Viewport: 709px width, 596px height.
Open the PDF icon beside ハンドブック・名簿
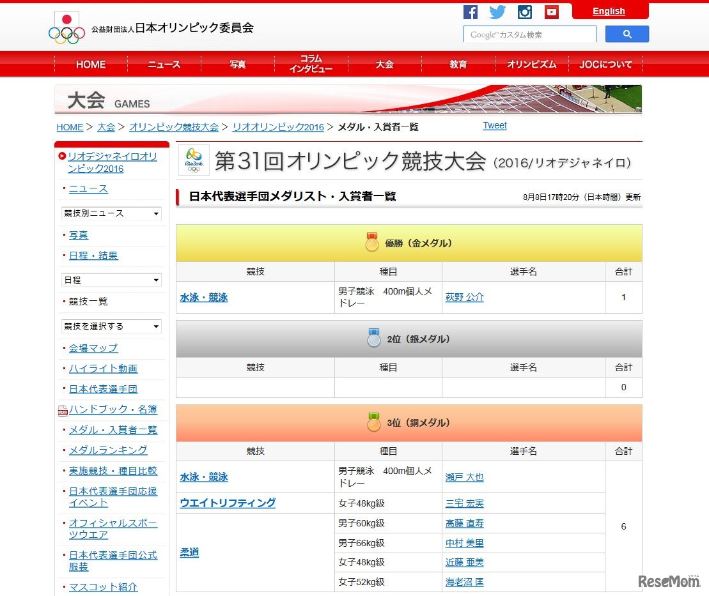tap(63, 409)
